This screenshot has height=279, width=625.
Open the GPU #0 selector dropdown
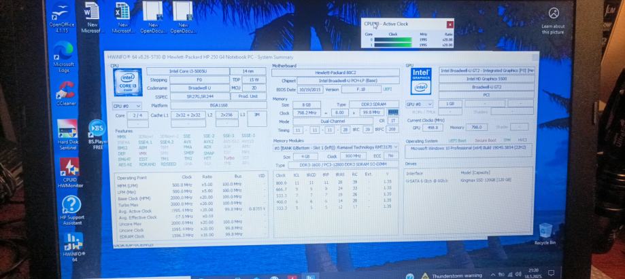(x=419, y=104)
